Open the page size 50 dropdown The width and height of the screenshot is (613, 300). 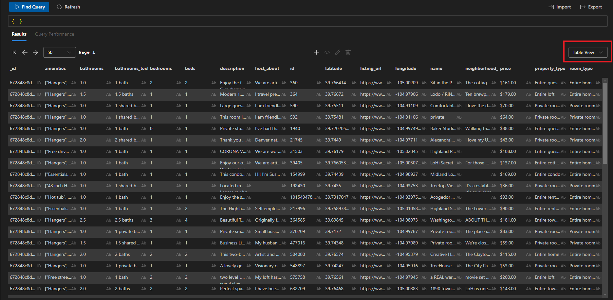click(x=59, y=52)
